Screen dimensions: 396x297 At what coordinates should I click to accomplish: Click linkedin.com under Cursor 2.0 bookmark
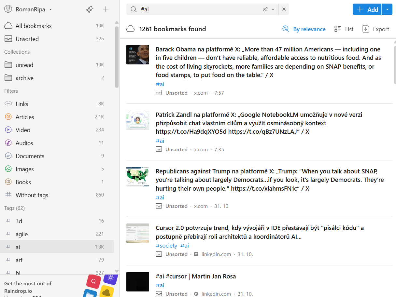(216, 254)
